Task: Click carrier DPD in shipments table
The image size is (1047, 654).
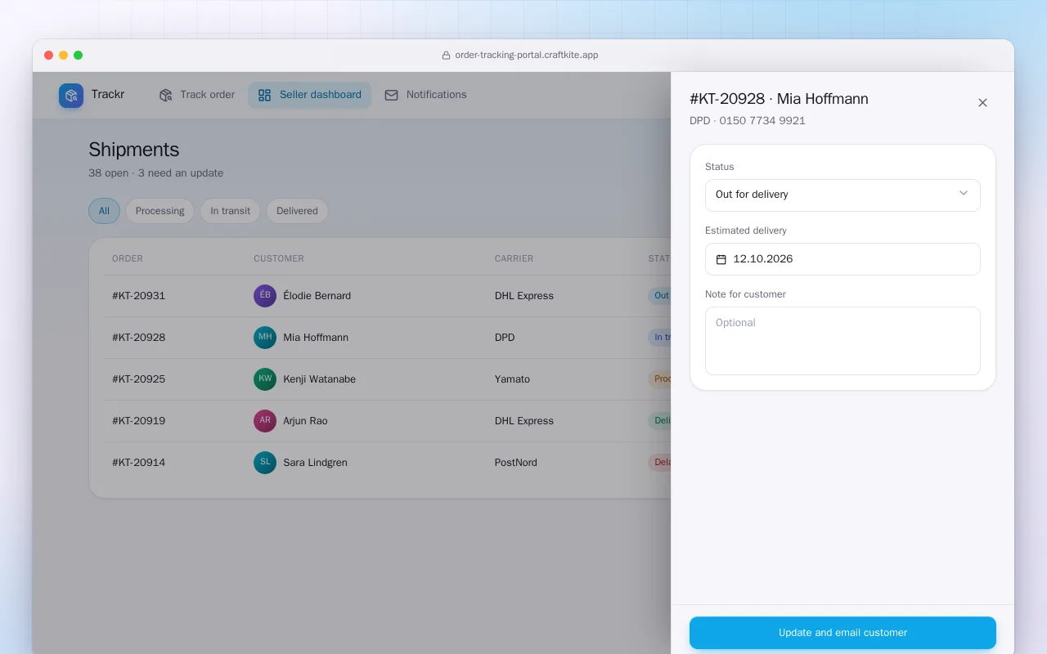Action: (x=505, y=338)
